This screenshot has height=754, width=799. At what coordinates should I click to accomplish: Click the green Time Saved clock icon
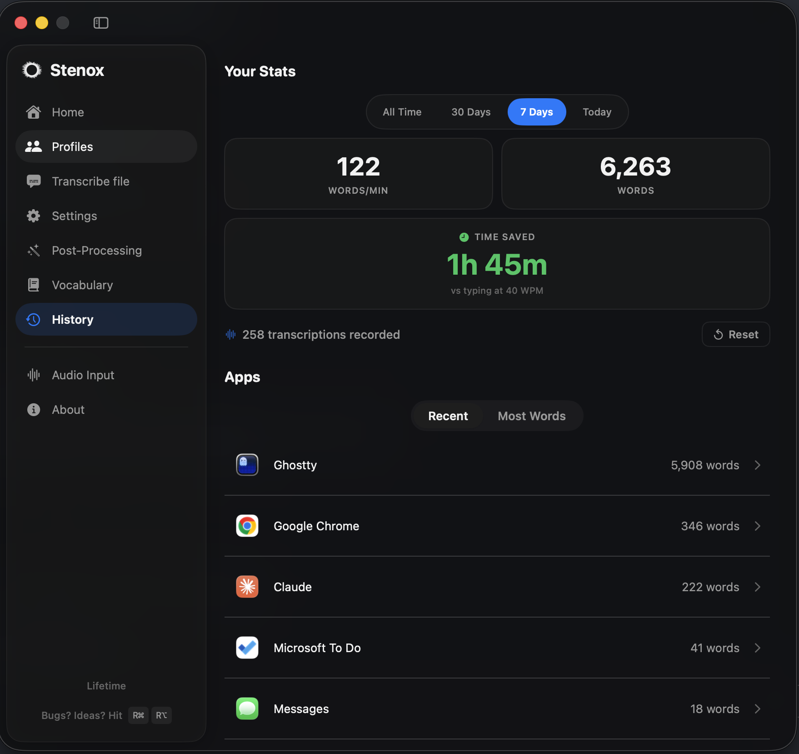[x=464, y=237]
